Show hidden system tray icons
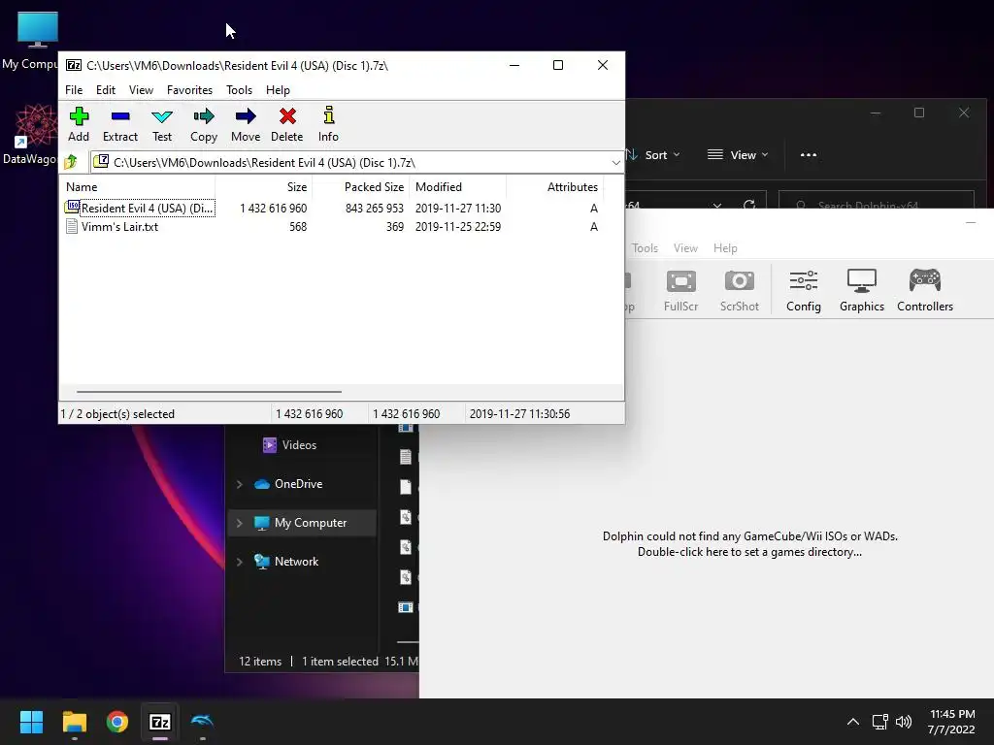Screen dimensions: 994x745 (853, 722)
